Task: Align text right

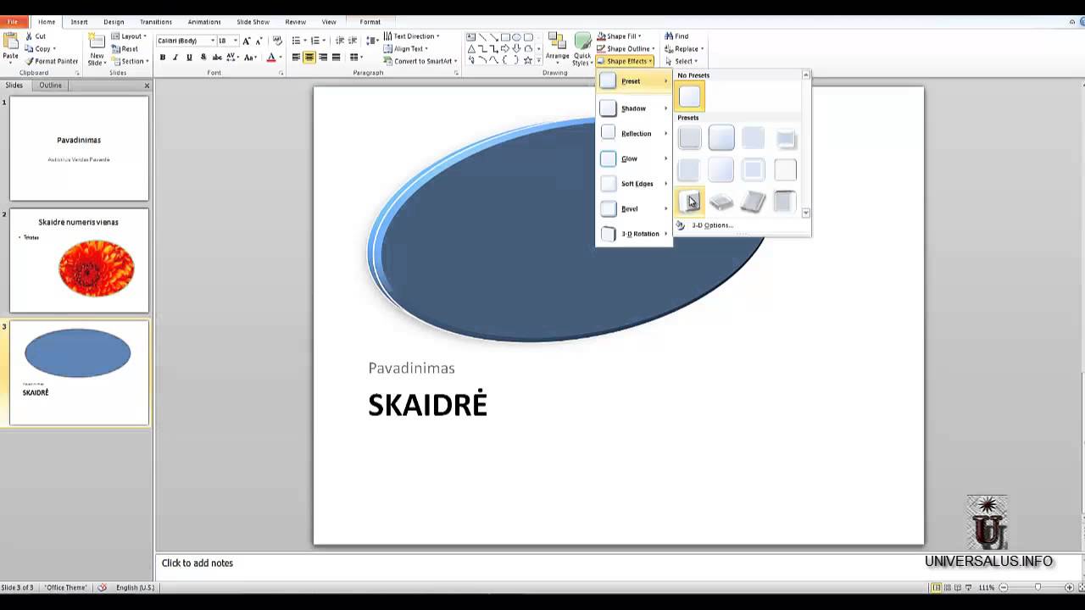Action: click(323, 58)
